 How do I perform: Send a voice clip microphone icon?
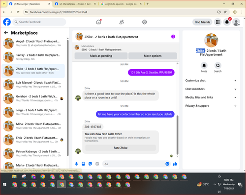coord(76,164)
